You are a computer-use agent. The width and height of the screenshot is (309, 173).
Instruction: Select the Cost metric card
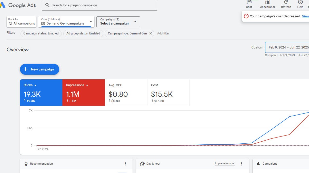point(168,92)
